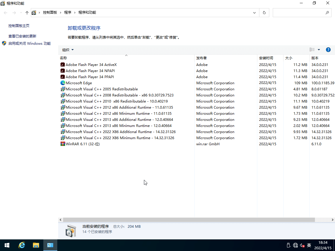The image size is (335, 251).
Task: Open recent locations dropdown next to forward arrow
Action: (x=21, y=12)
